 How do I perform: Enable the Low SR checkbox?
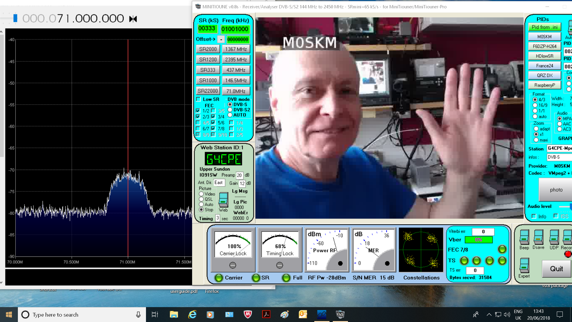tap(198, 99)
